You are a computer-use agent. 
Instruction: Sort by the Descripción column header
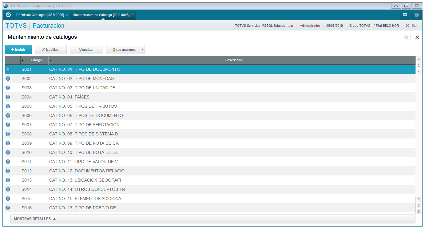[232, 60]
